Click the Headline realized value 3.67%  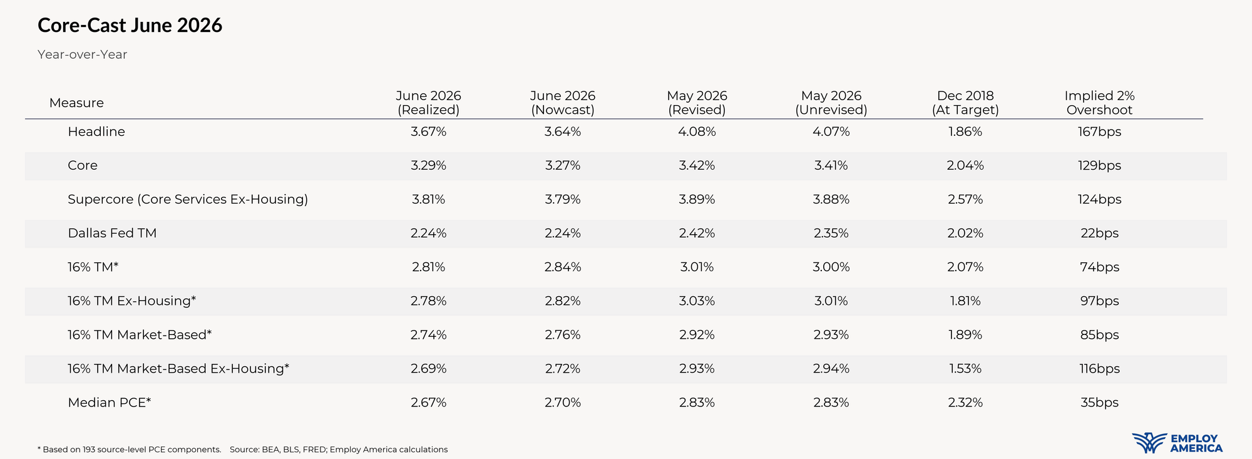click(429, 132)
